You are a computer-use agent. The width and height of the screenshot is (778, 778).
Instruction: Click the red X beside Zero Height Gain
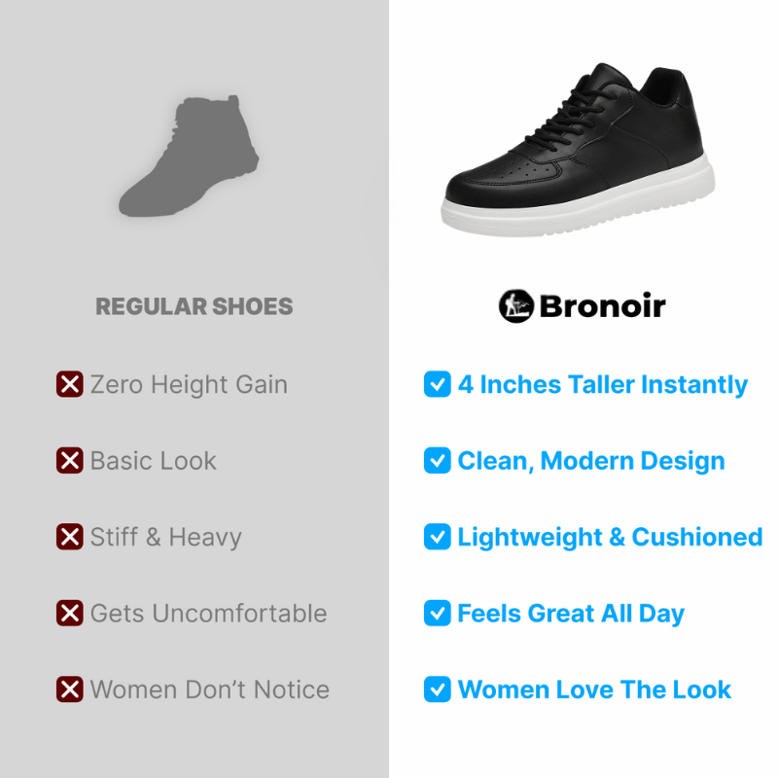point(69,384)
